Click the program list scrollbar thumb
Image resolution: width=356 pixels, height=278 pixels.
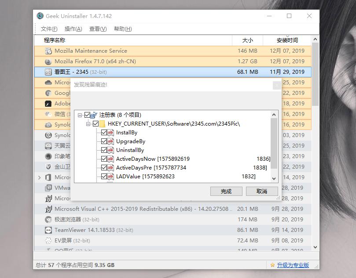click(315, 74)
